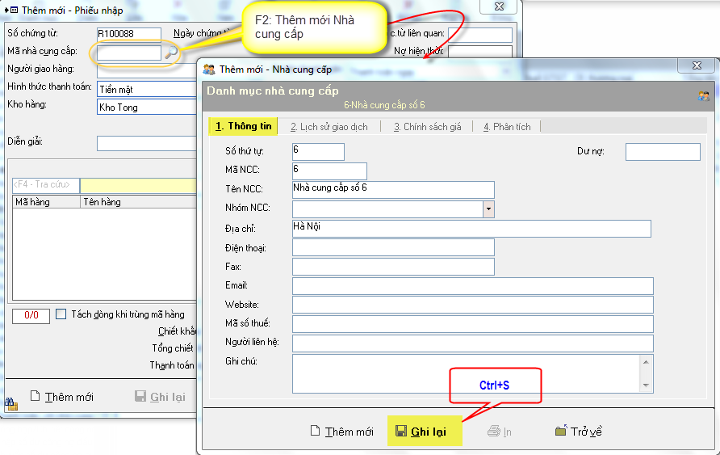Click Thêm mới button in supplier dialog

[342, 432]
